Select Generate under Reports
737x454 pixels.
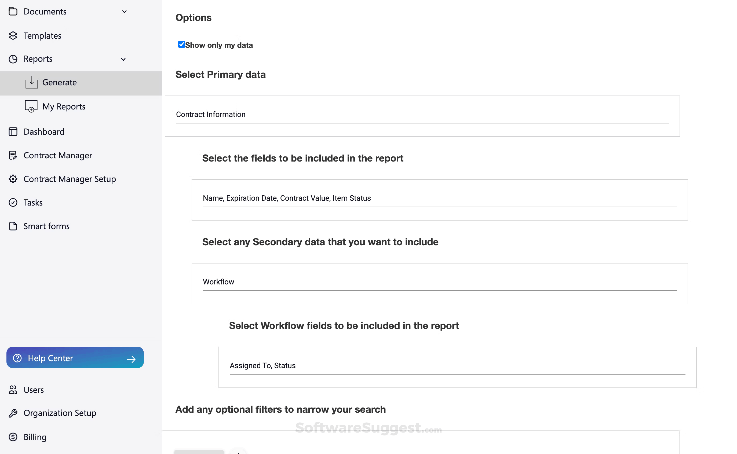point(81,83)
